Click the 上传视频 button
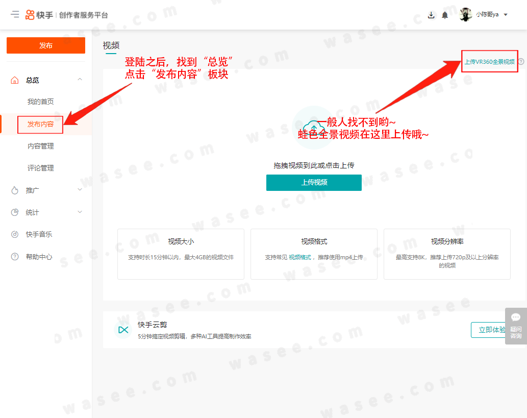 [x=314, y=183]
